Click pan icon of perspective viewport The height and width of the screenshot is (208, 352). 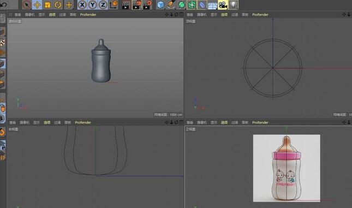167,15
